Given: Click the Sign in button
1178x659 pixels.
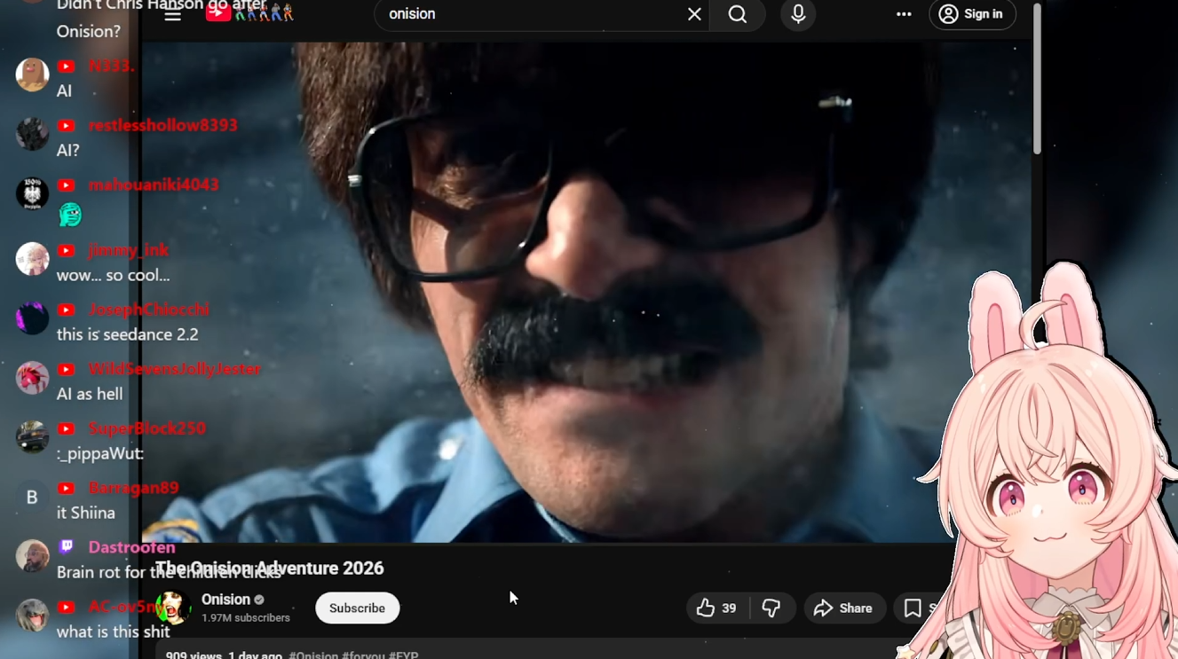Looking at the screenshot, I should coord(972,14).
